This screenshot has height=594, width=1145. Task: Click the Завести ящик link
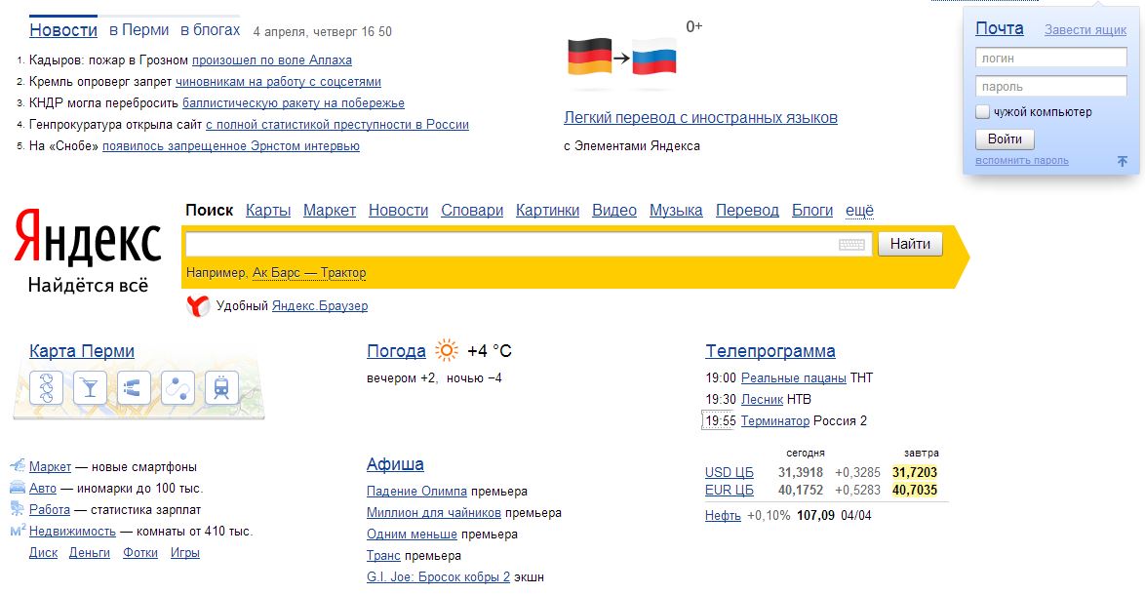pyautogui.click(x=1086, y=30)
